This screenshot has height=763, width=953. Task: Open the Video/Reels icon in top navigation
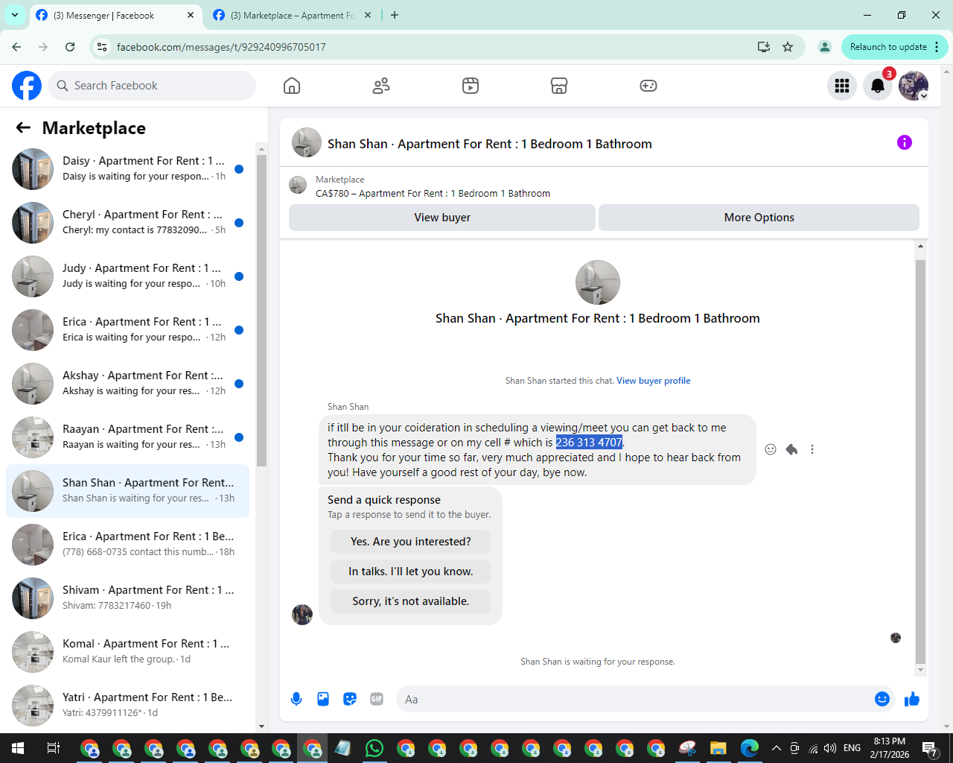pos(471,86)
